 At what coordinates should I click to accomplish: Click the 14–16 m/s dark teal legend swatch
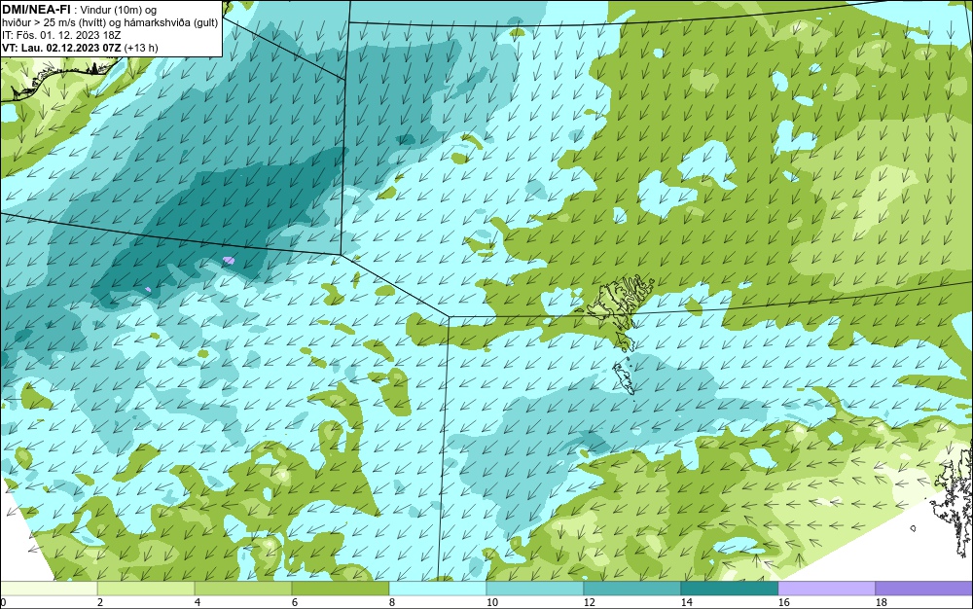(x=729, y=589)
